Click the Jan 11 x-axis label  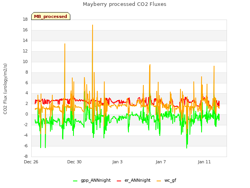(204, 162)
